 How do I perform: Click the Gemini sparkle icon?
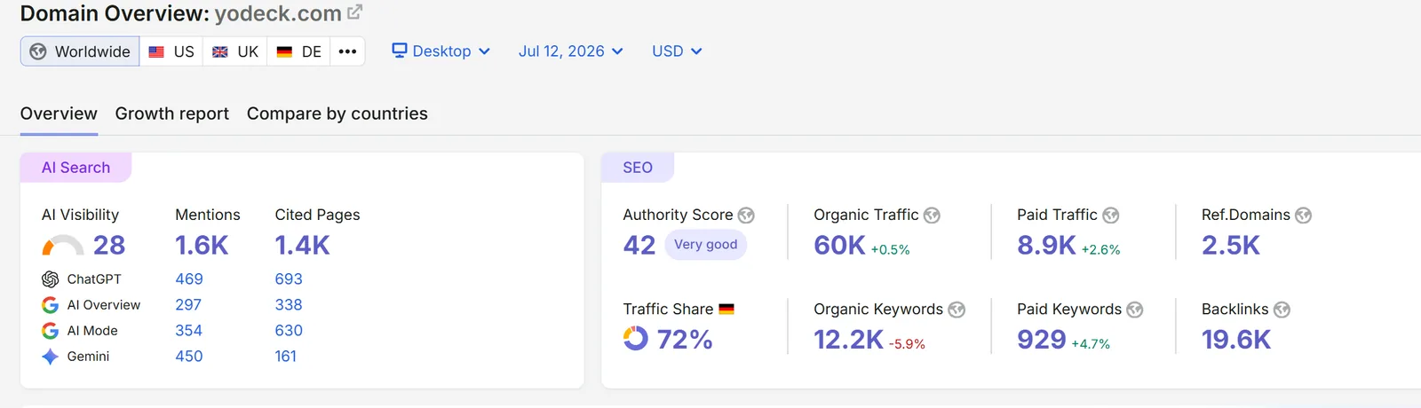[51, 357]
